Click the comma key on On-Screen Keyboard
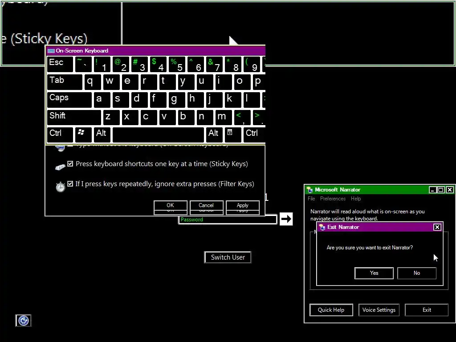 [242, 118]
